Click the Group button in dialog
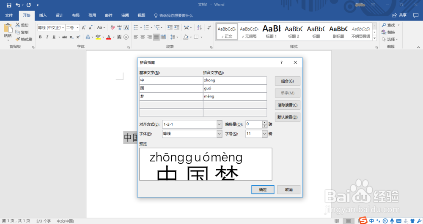The image size is (423, 224). click(287, 81)
